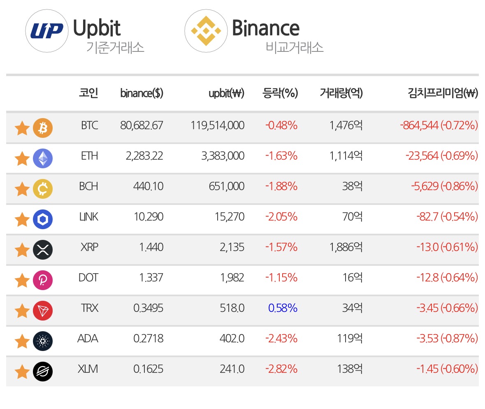Click the Upbit exchange logo
Image resolution: width=485 pixels, height=409 pixels.
(x=47, y=31)
